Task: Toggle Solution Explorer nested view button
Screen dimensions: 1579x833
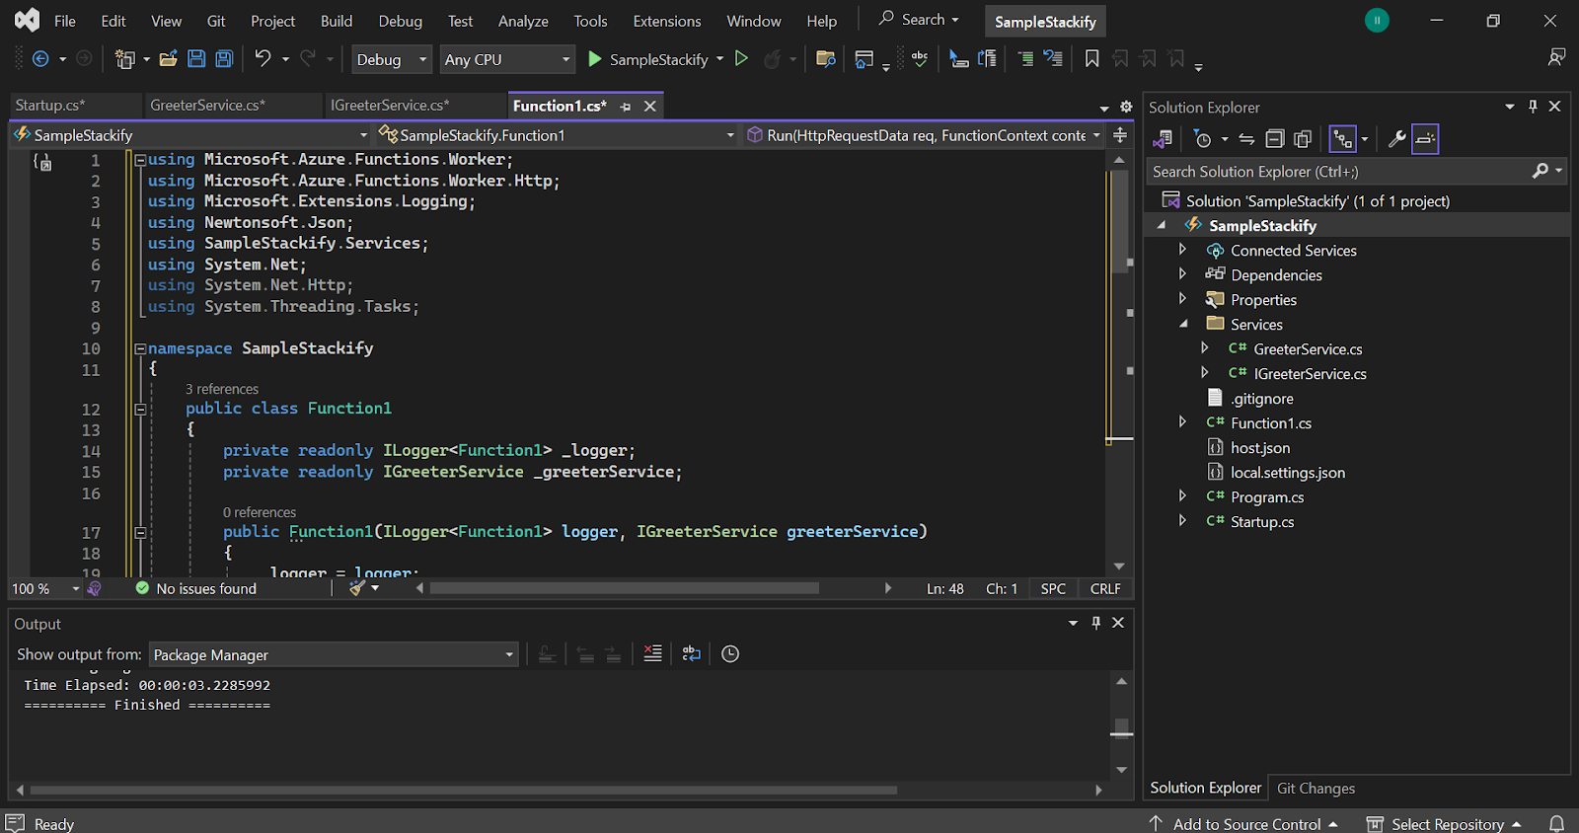Action: tap(1342, 139)
